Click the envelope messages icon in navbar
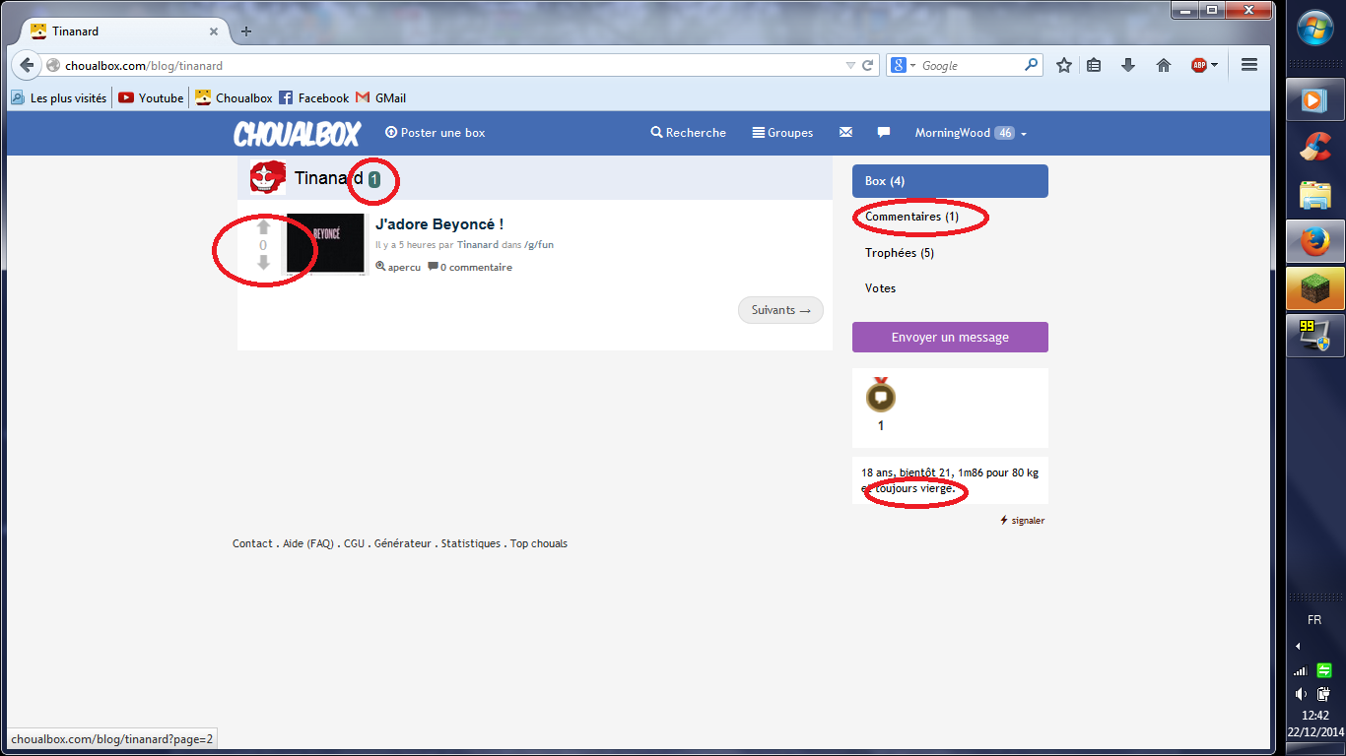The image size is (1346, 756). [845, 133]
